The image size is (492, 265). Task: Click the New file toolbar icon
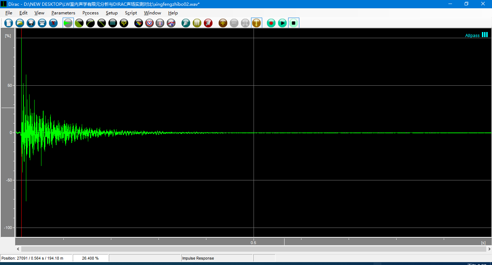point(9,23)
